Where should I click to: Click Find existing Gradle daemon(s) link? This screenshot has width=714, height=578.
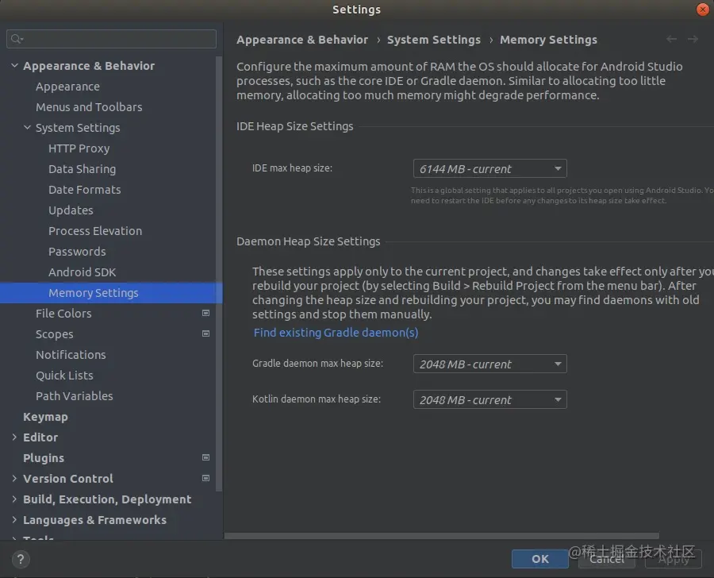pos(336,333)
